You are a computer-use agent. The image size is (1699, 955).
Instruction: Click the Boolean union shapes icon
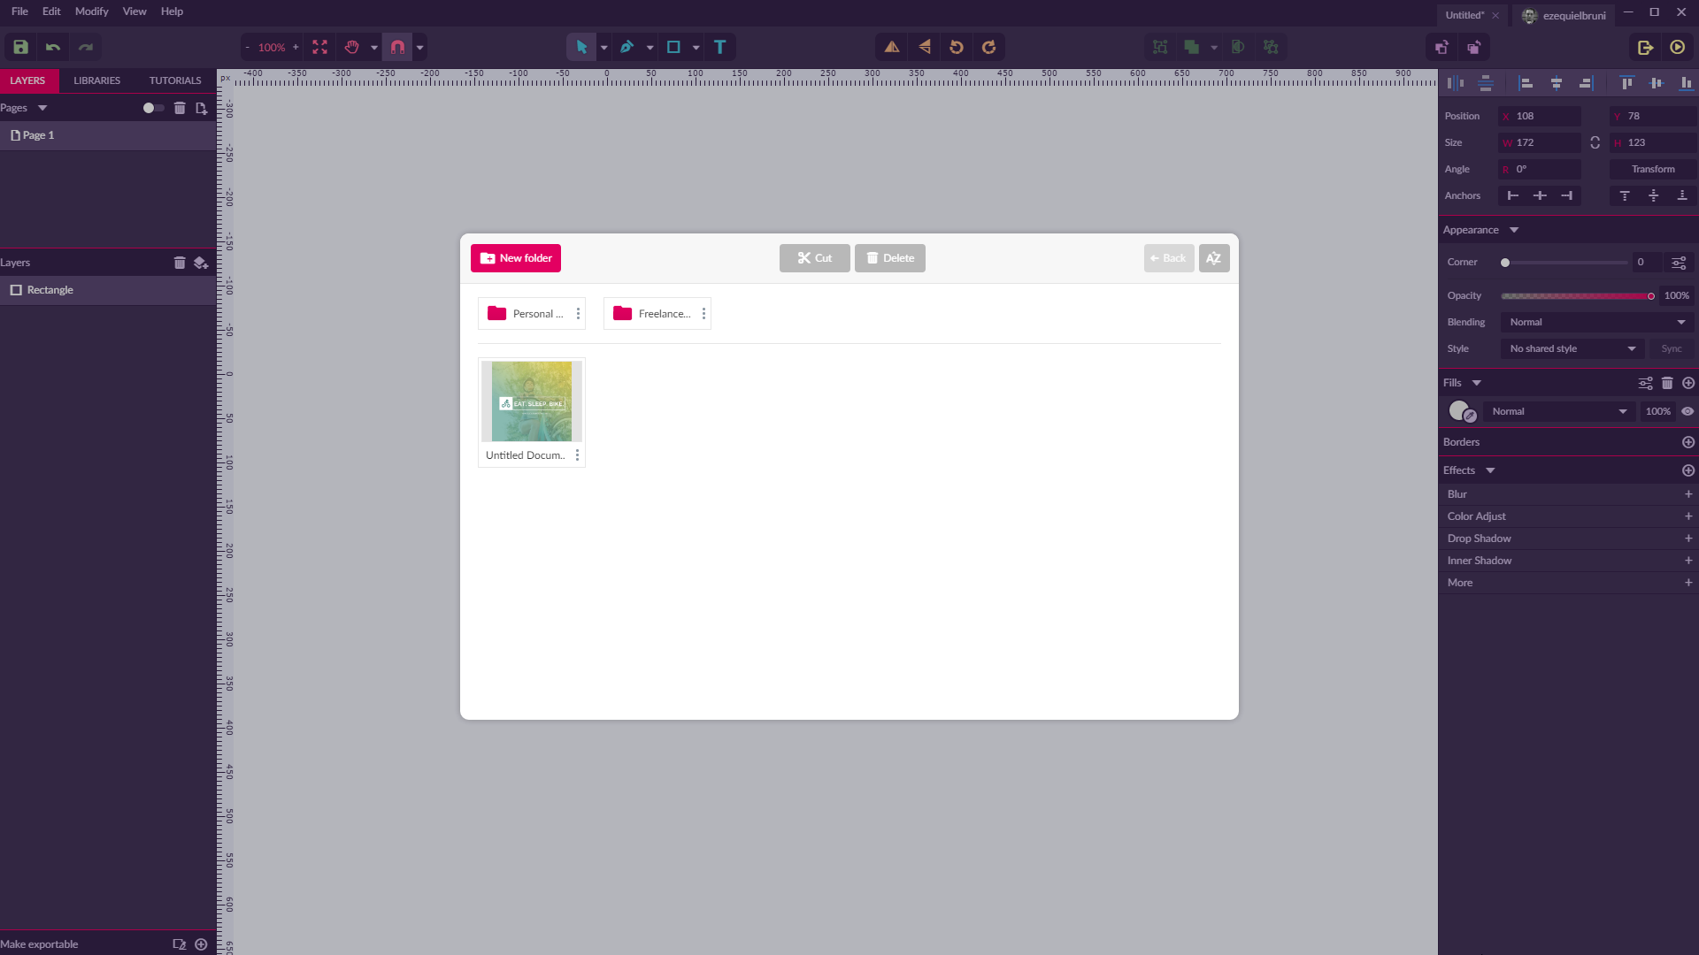click(x=1192, y=47)
